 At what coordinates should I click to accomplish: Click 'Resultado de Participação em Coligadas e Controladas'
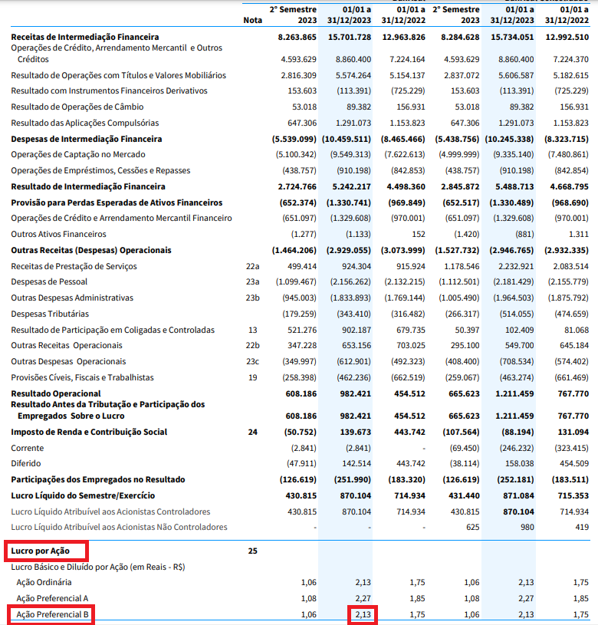point(113,330)
